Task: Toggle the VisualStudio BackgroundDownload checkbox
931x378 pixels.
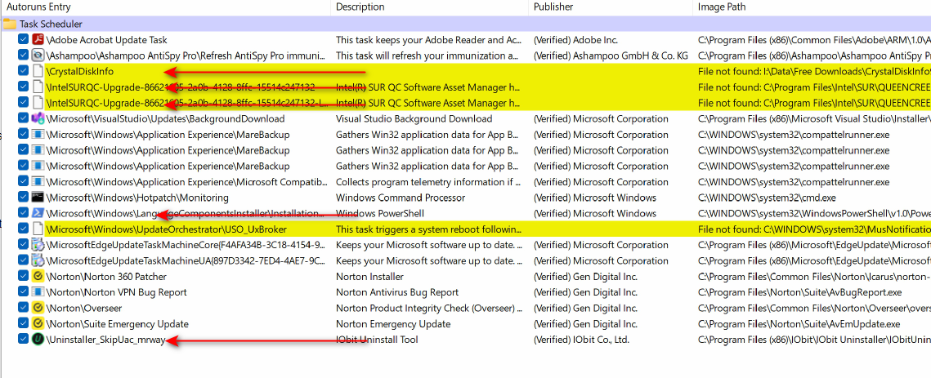Action: [23, 118]
